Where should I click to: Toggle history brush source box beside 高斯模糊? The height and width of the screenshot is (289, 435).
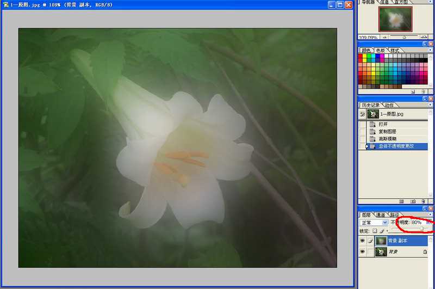[x=362, y=139]
